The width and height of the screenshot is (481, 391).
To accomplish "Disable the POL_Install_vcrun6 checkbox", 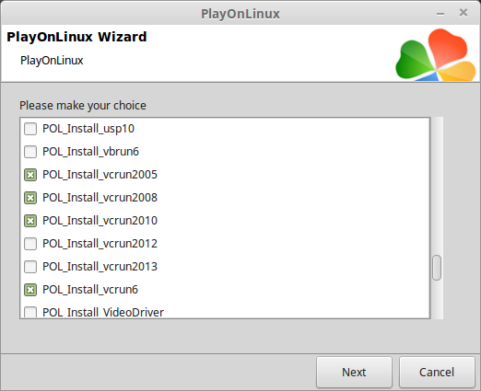I will tap(30, 290).
